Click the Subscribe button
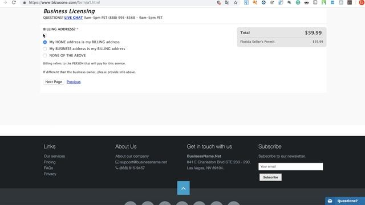This screenshot has height=205, width=365. (x=270, y=177)
